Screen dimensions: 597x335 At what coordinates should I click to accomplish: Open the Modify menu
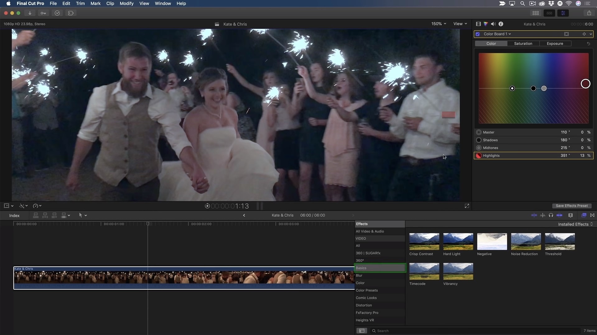tap(126, 3)
